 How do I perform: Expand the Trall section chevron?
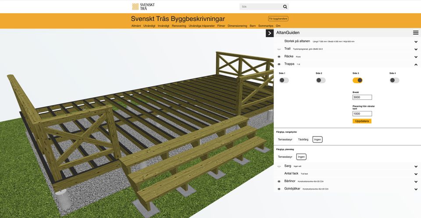[416, 49]
